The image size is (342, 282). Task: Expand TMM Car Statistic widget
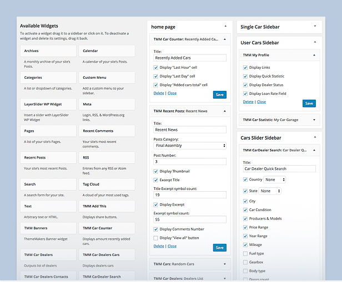pos(314,119)
